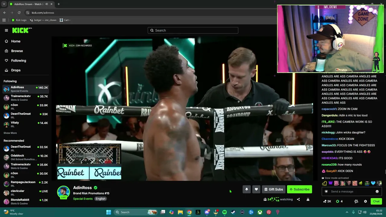Screen dimensions: 386x217
Task: Open botger — imr_chowx bookmark
Action: [43, 20]
